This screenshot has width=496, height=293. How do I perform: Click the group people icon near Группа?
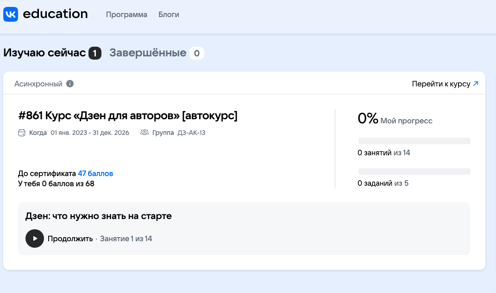[144, 132]
